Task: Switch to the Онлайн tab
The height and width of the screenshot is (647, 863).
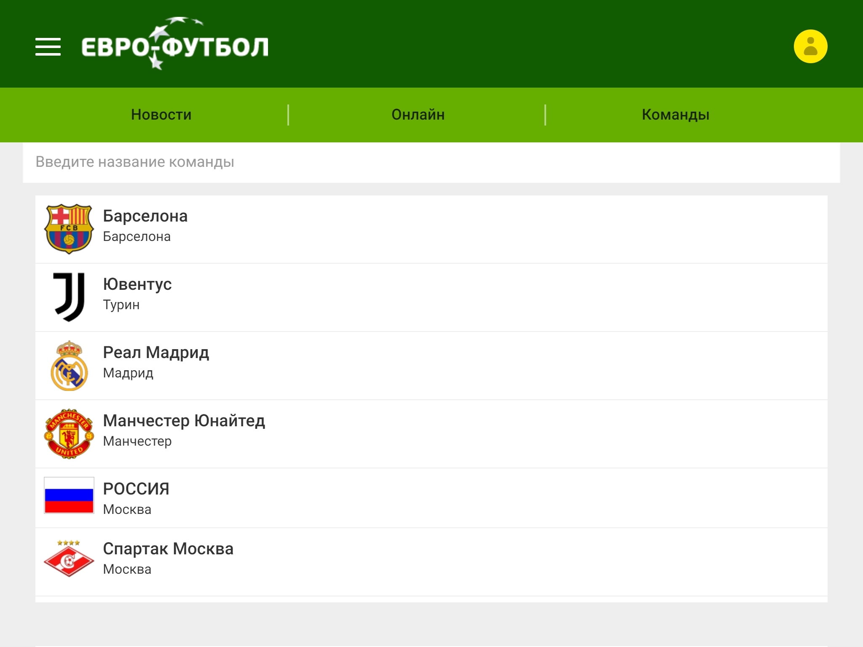Action: tap(418, 115)
